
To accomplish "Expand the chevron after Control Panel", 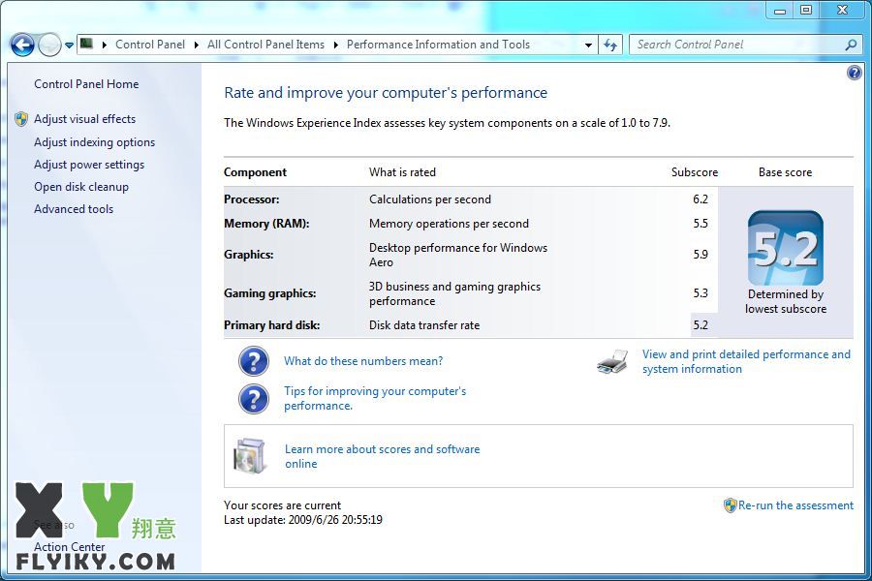I will pyautogui.click(x=197, y=46).
